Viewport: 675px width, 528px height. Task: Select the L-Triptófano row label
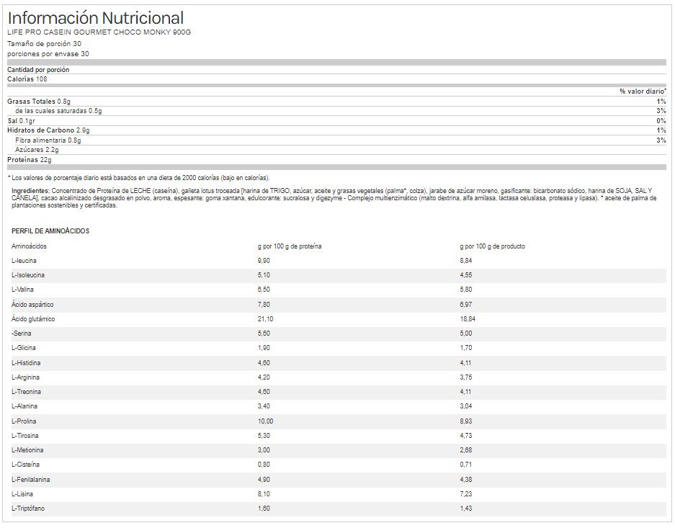coord(27,509)
